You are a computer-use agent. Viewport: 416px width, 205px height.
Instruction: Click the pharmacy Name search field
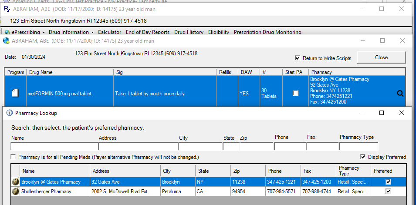[x=54, y=146]
